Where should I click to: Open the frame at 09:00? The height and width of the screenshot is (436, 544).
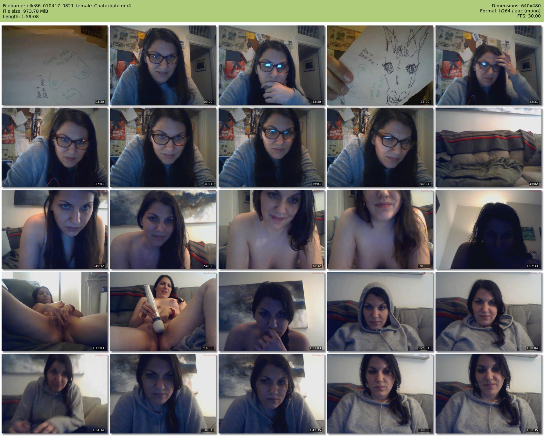(163, 65)
